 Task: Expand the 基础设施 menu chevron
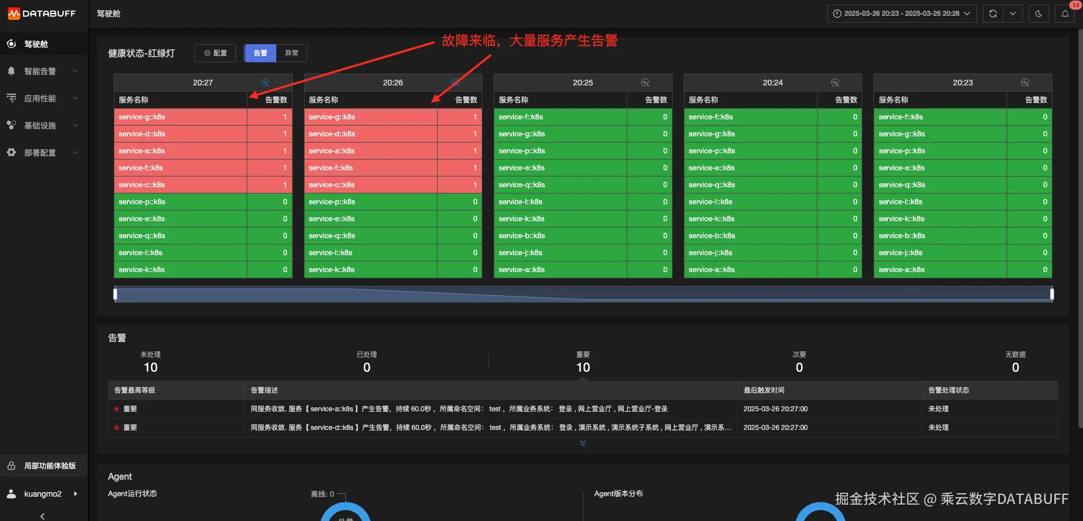point(75,126)
